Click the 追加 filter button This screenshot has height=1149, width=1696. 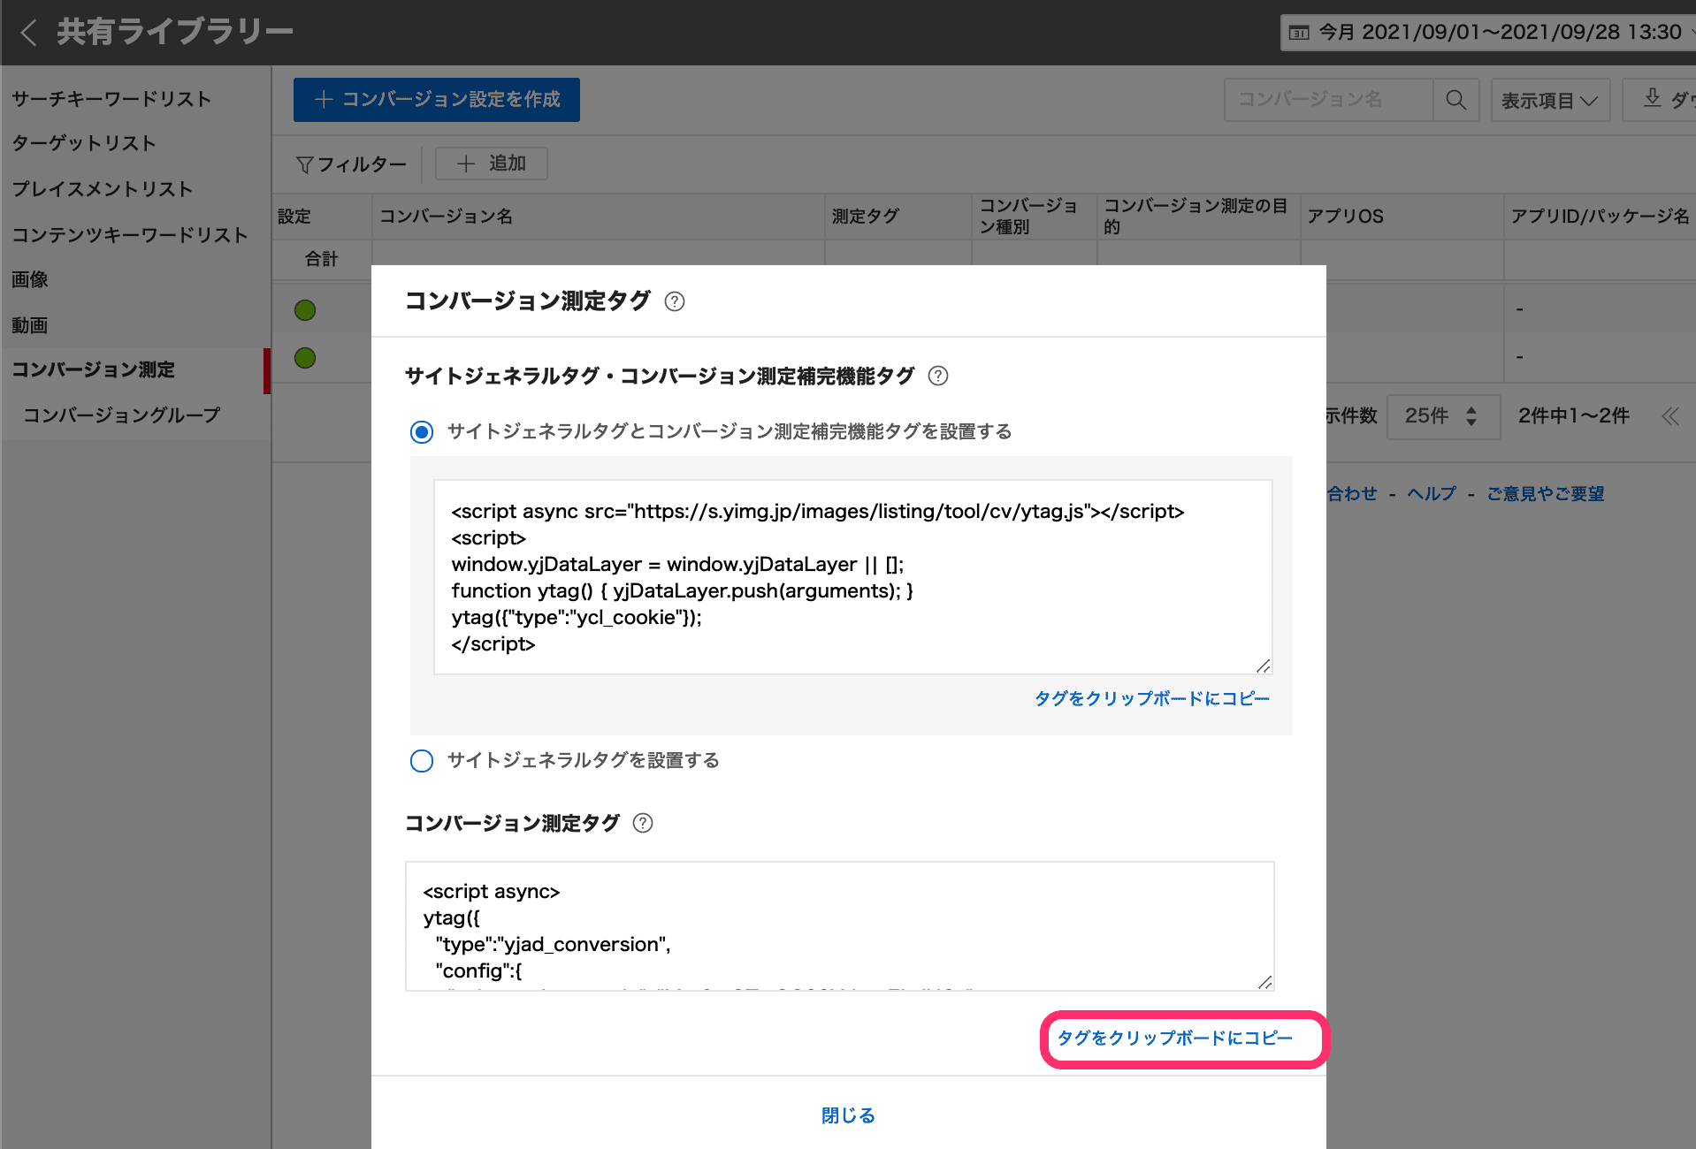[x=492, y=164]
